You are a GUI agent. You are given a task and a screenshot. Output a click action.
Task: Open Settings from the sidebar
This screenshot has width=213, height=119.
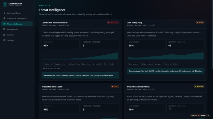[x=17, y=40]
